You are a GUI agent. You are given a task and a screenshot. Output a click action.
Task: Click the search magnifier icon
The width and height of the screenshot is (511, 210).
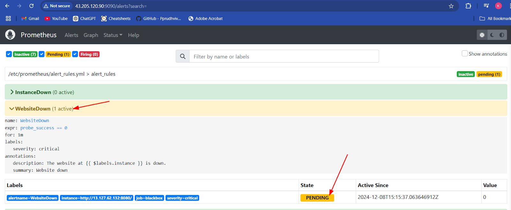pyautogui.click(x=183, y=56)
